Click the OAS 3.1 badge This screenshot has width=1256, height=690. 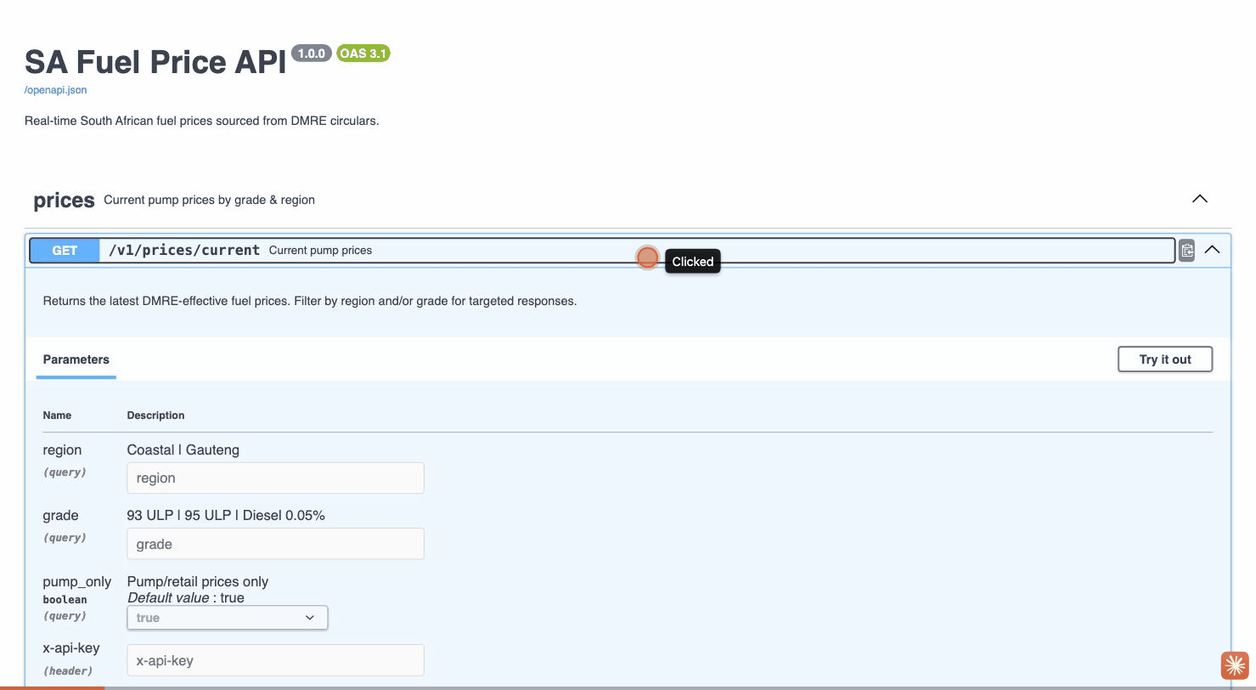(363, 54)
